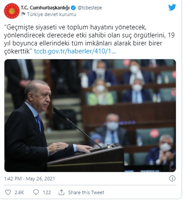Click the flag icon beside Türkiye devlet kurumu

pos(23,14)
